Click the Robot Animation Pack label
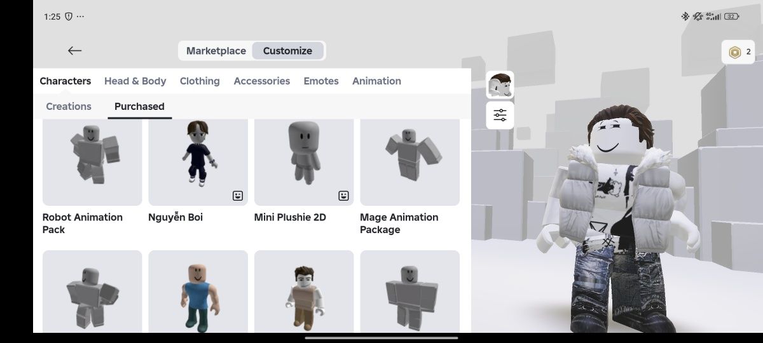 click(83, 224)
